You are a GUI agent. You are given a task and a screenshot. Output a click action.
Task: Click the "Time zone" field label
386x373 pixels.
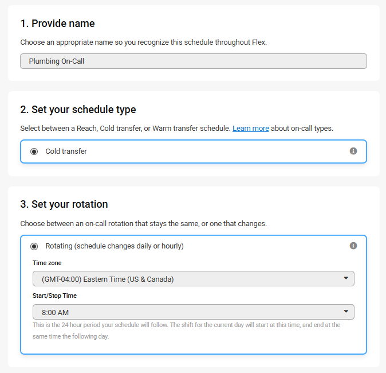47,263
